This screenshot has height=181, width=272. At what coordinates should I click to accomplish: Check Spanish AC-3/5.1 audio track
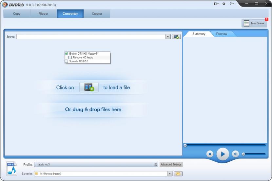click(x=67, y=61)
